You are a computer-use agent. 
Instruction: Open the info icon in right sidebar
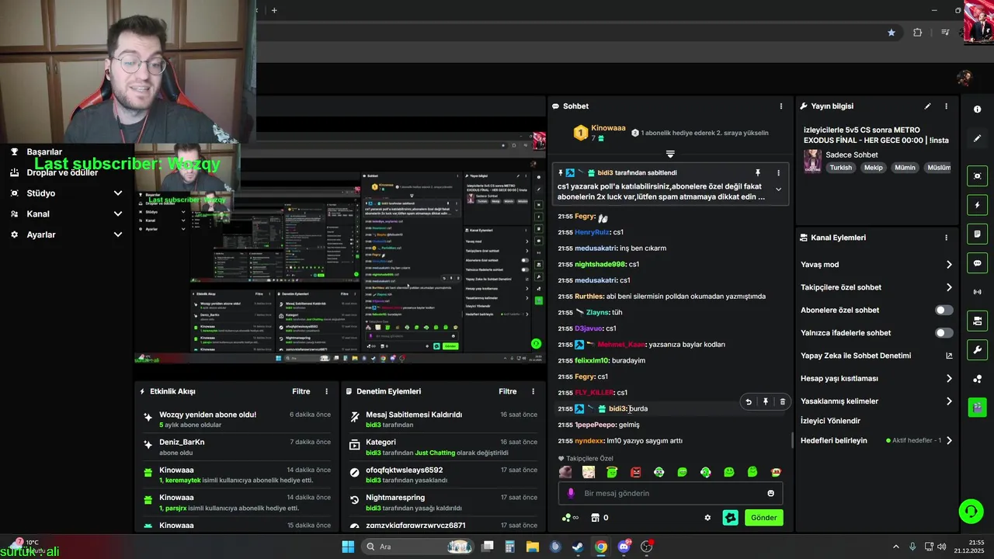(977, 109)
